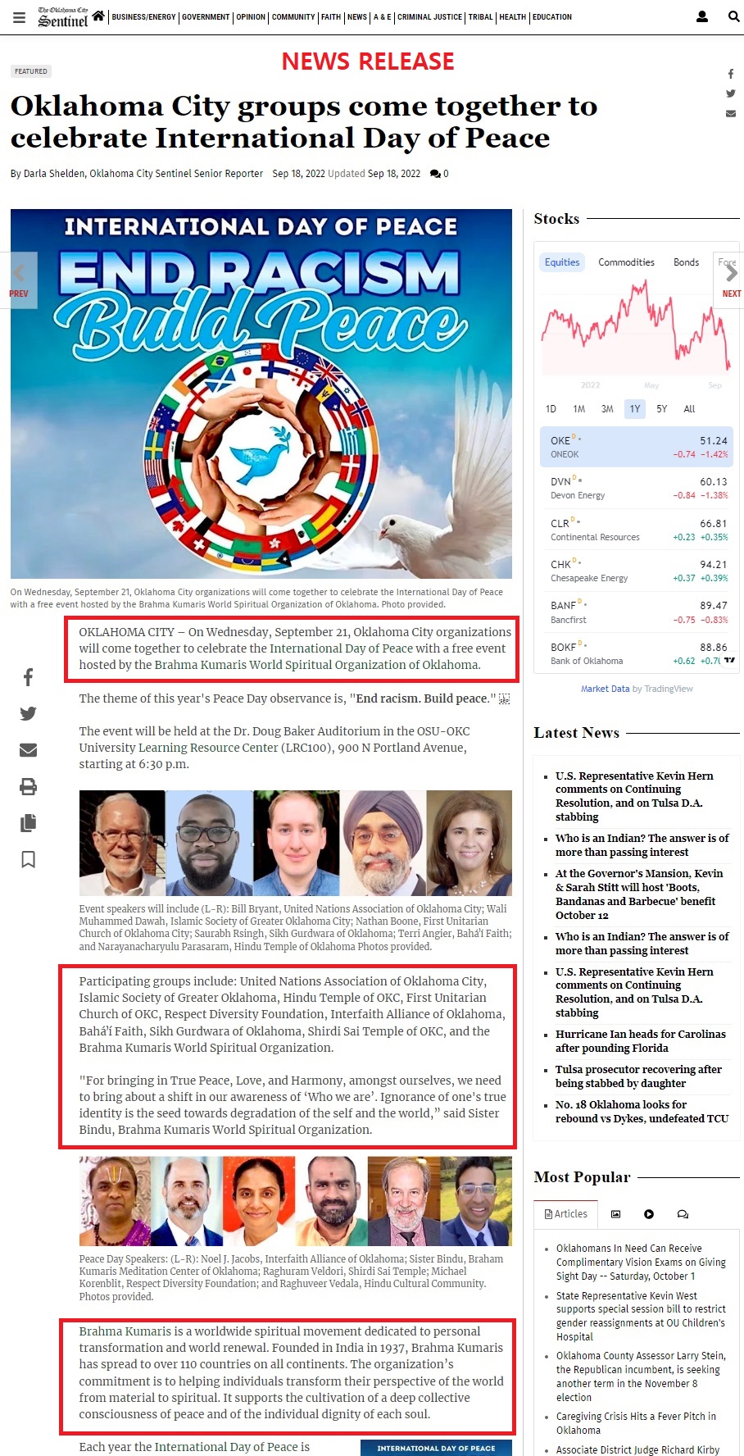The height and width of the screenshot is (1456, 744).
Task: Switch to the Articles tab in Most Popular
Action: point(566,1214)
